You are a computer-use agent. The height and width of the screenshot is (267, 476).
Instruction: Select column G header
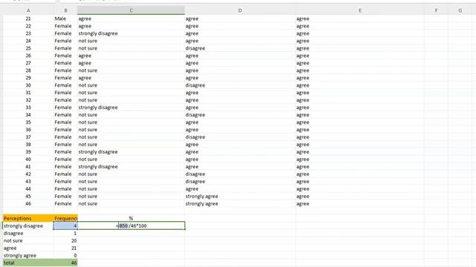460,10
